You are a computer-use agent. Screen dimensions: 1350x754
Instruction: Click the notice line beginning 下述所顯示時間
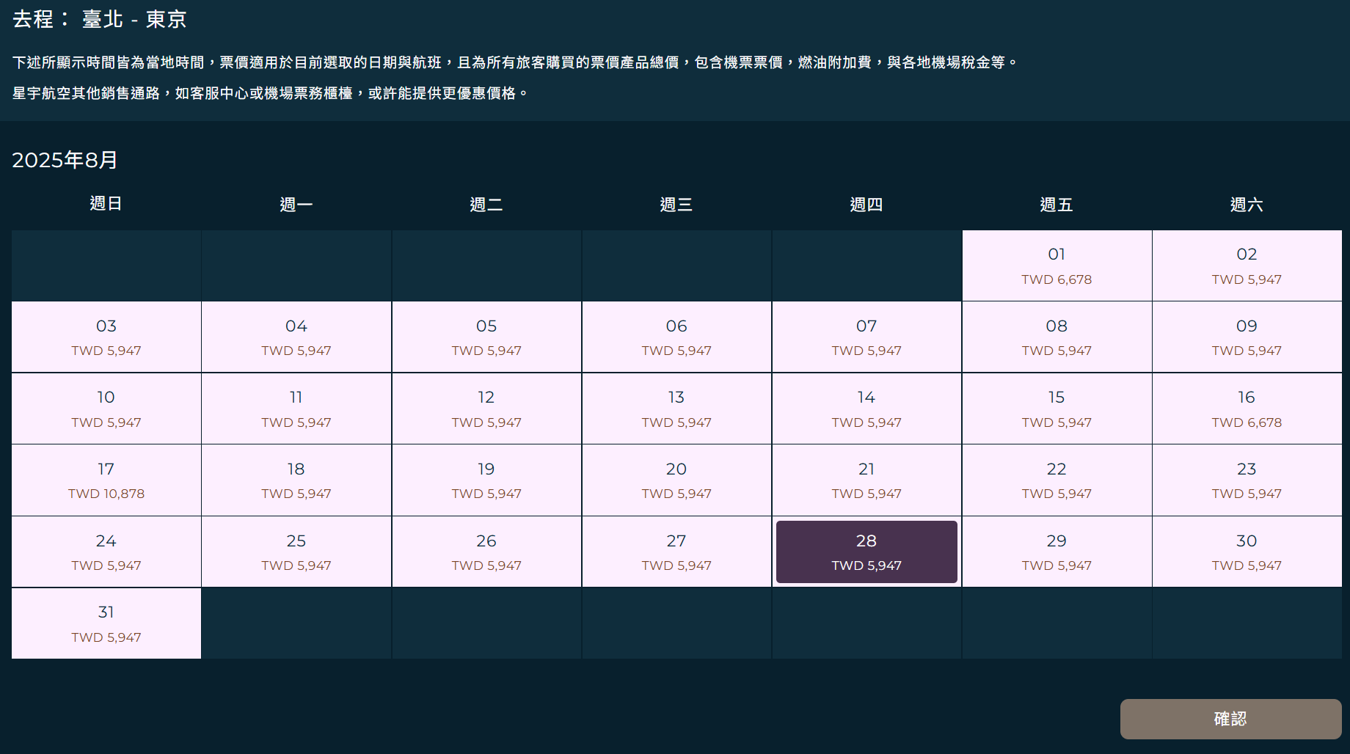click(515, 62)
